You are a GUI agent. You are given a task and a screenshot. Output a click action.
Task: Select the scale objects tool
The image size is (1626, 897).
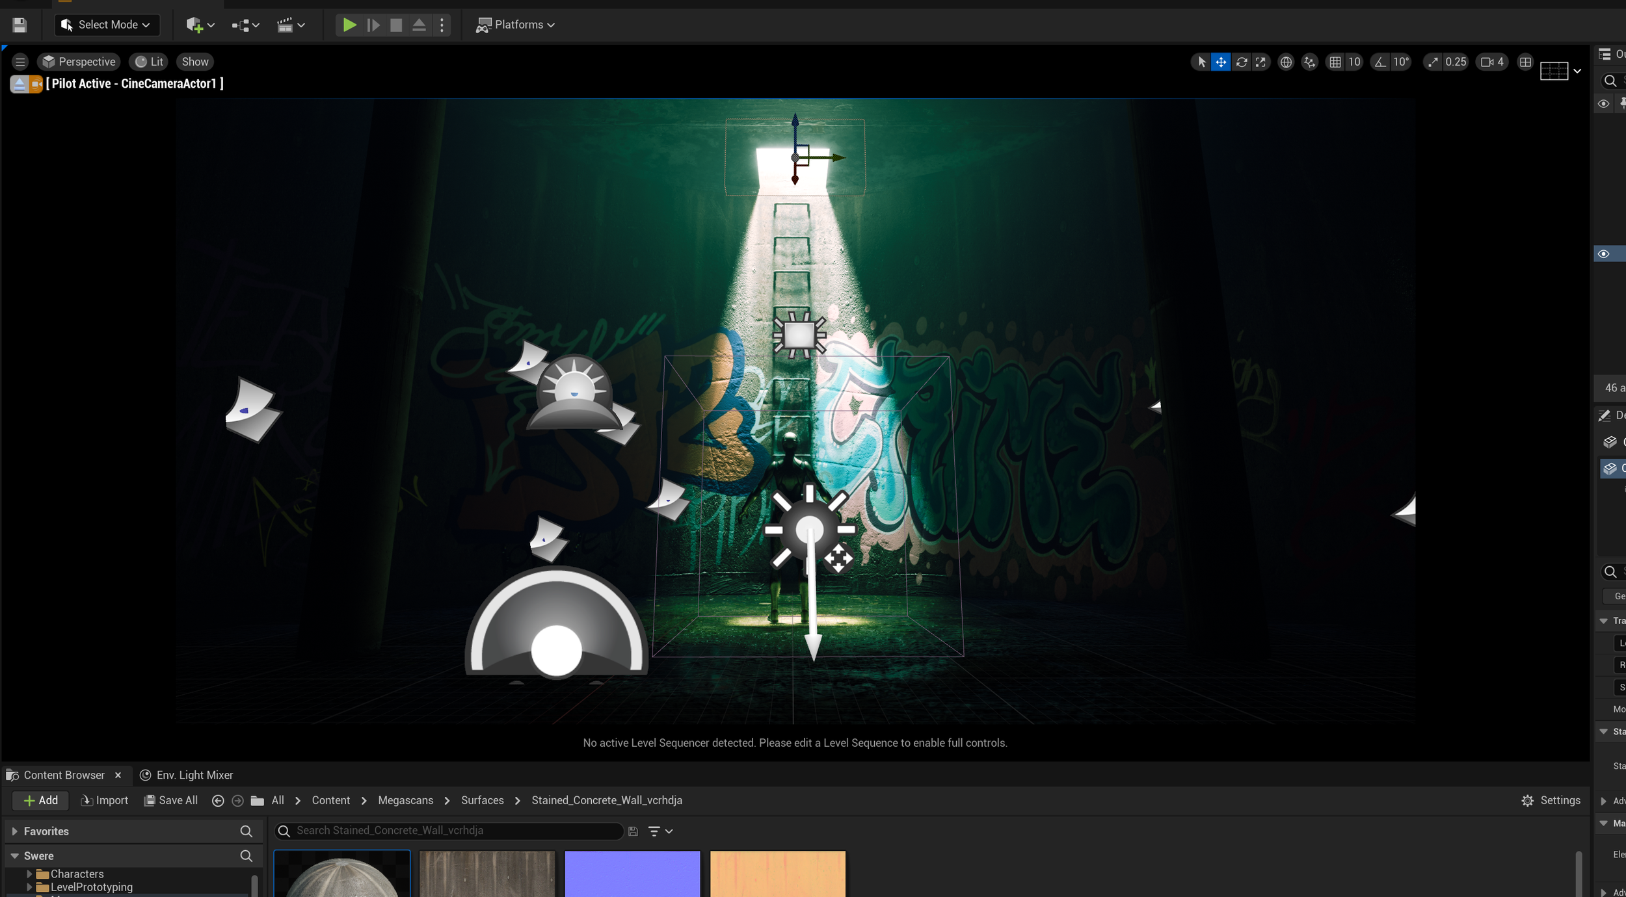coord(1260,62)
